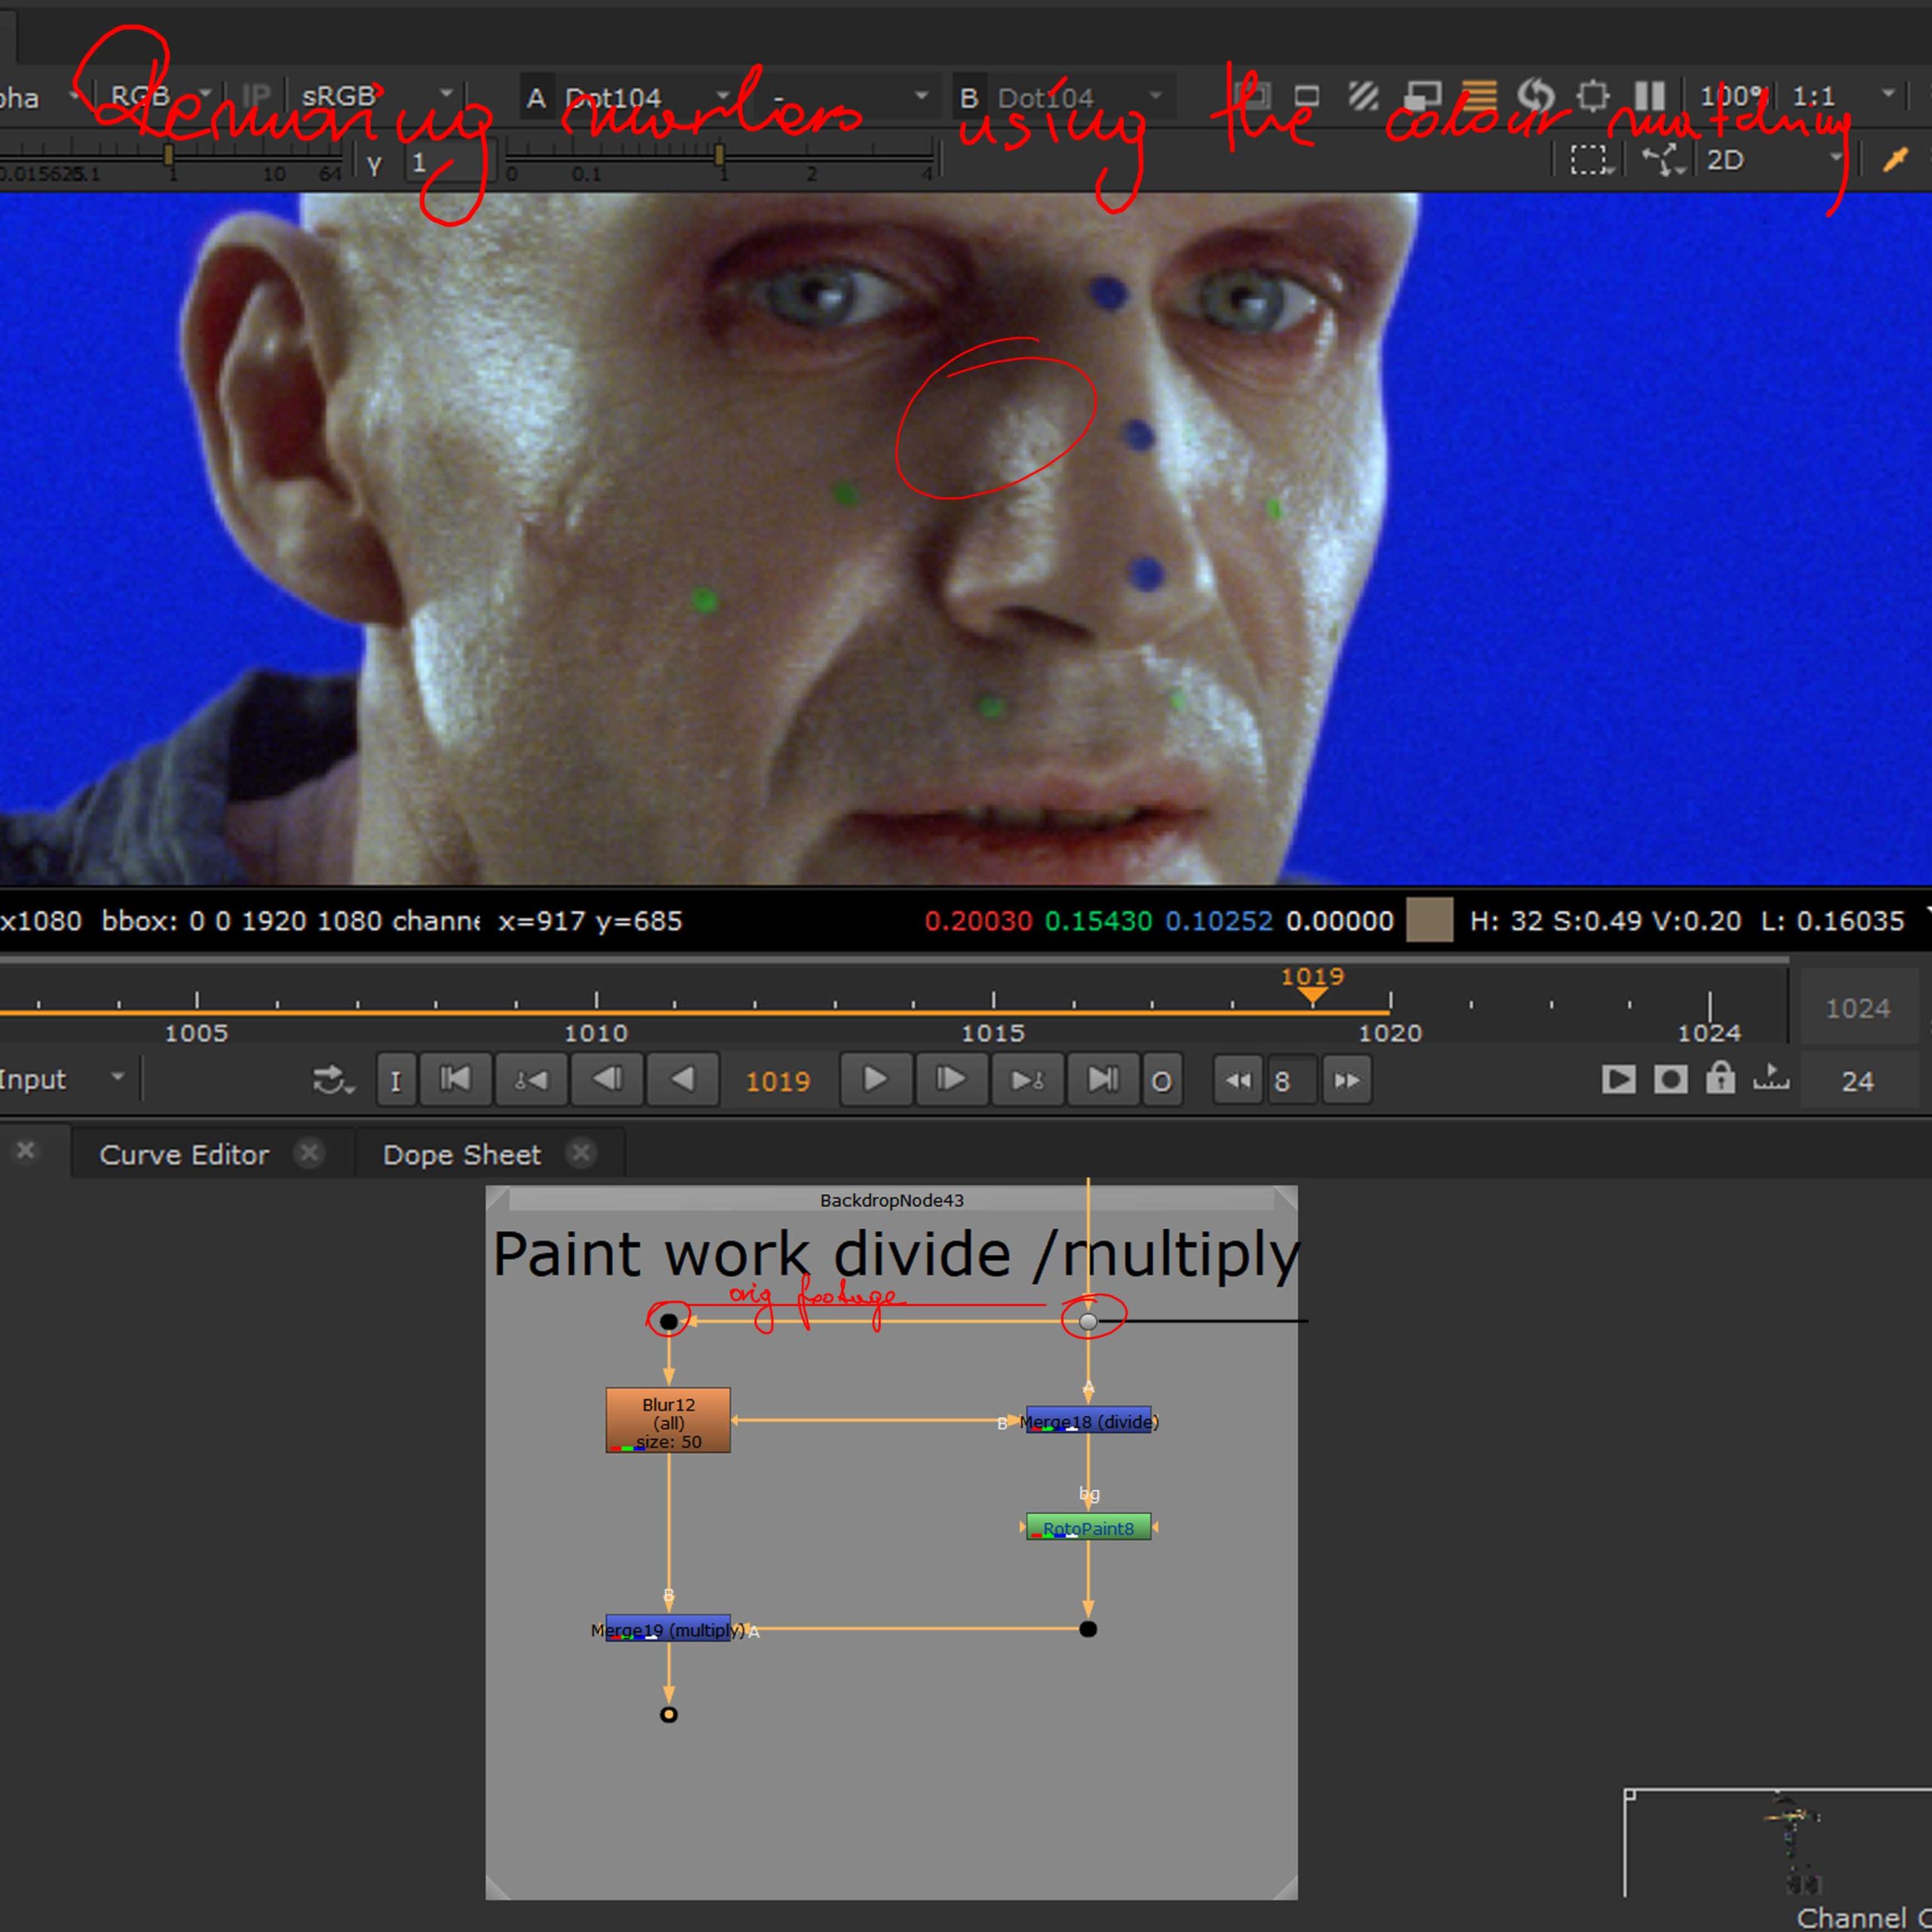Image resolution: width=1932 pixels, height=1932 pixels.
Task: Switch to the Curve Editor tab
Action: (184, 1154)
